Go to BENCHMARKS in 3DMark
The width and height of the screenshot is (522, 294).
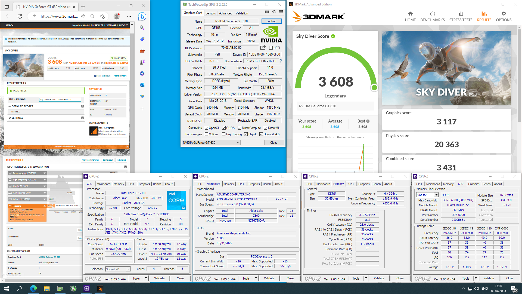(433, 16)
